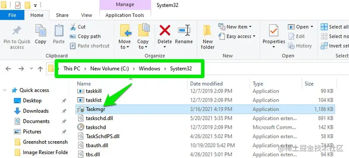Screen dimensions: 349x158
Task: Click the taskschd clock icon
Action: (x=80, y=127)
